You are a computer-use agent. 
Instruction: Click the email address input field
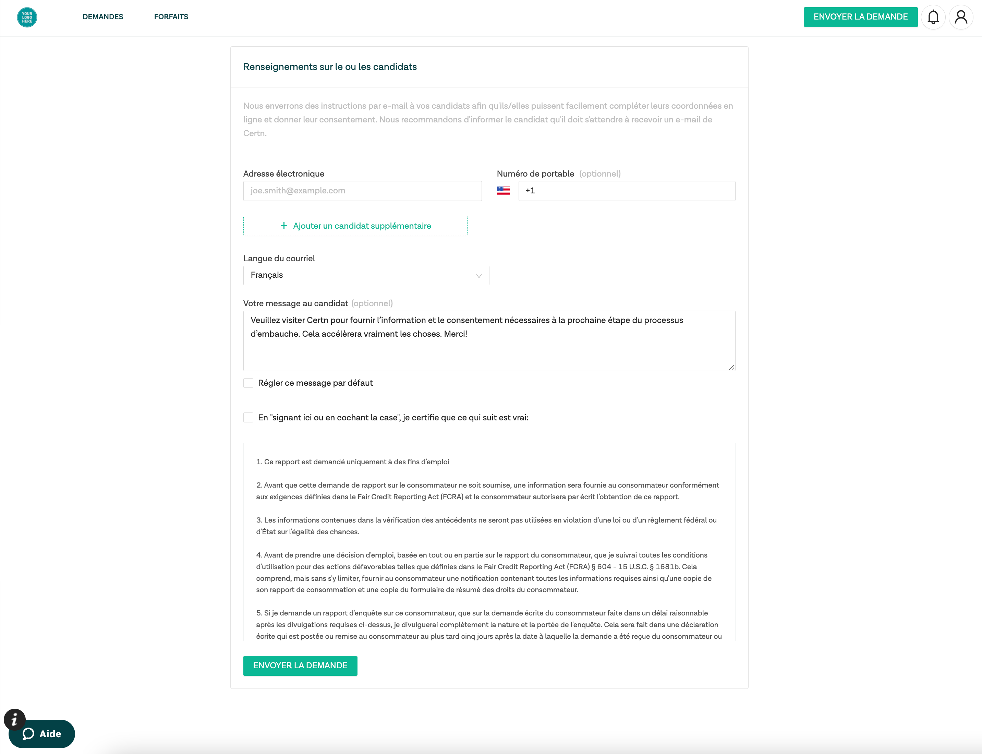coord(362,190)
